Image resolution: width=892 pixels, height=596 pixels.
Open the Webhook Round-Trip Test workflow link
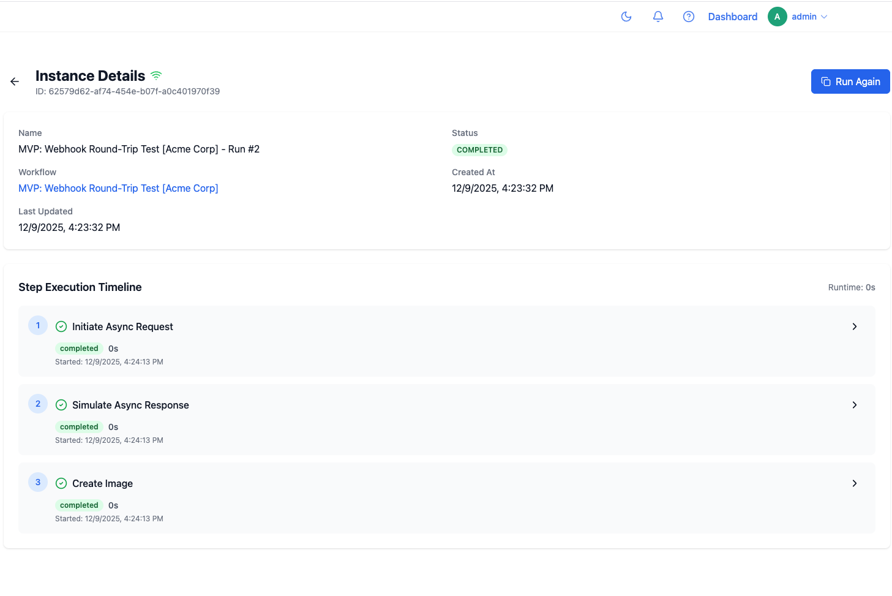tap(118, 188)
